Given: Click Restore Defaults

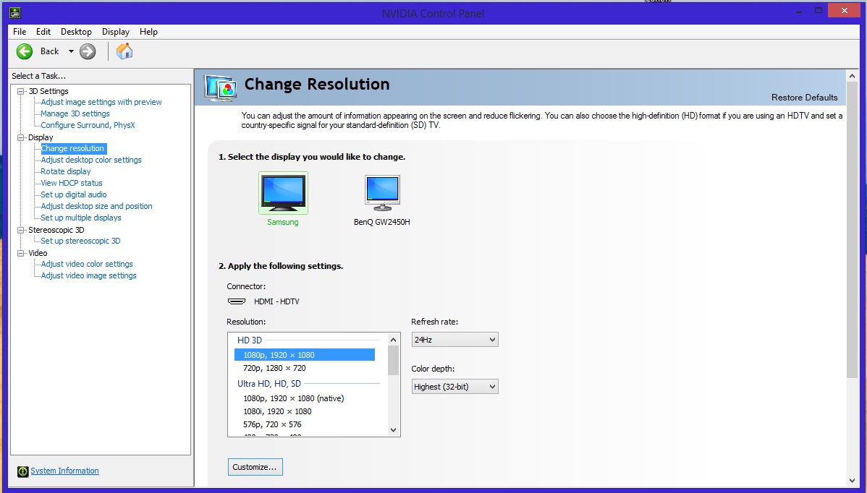Looking at the screenshot, I should (805, 98).
